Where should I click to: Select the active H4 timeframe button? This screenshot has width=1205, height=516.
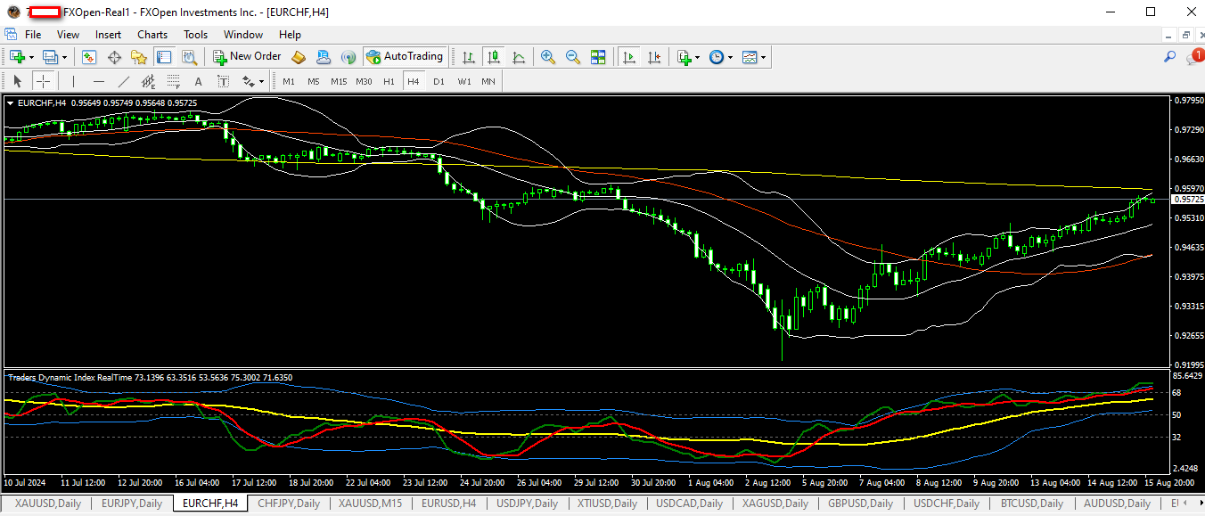[x=413, y=81]
